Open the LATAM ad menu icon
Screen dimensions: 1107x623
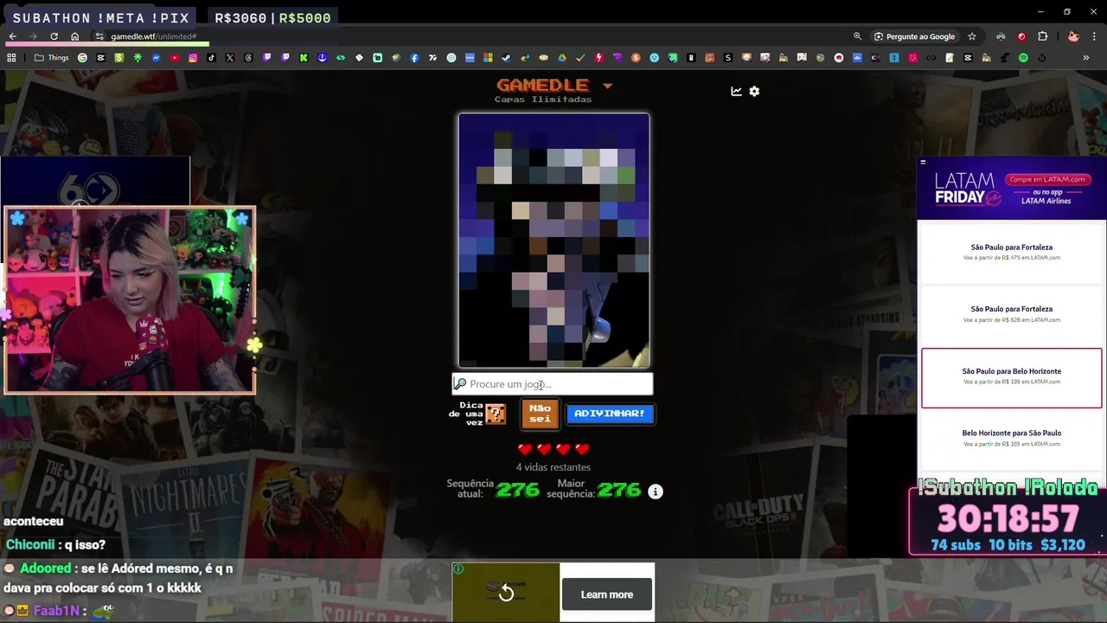tap(923, 162)
